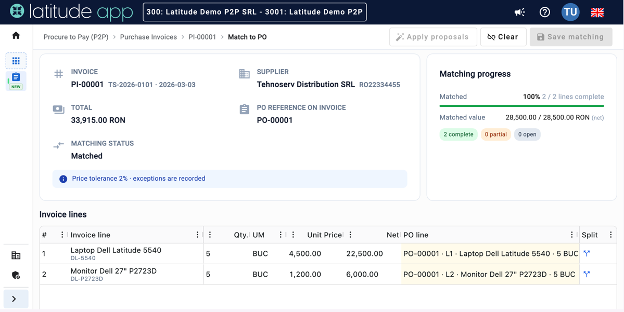
Task: Click Price tolerance 2% notice text
Action: pos(138,179)
